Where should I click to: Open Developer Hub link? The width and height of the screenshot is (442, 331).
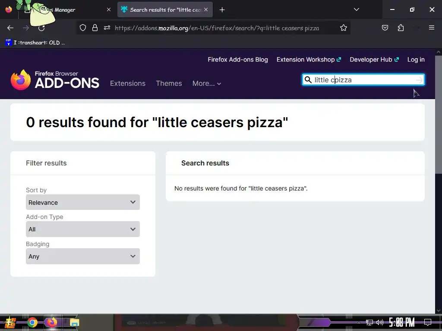coord(374,59)
